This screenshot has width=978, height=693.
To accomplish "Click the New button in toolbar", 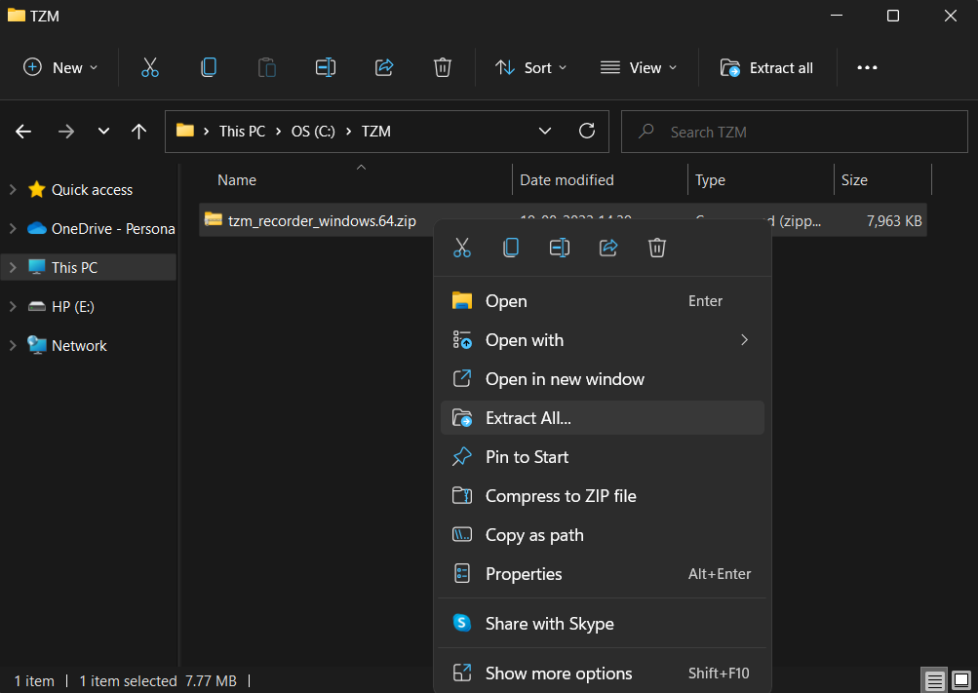I will point(60,67).
